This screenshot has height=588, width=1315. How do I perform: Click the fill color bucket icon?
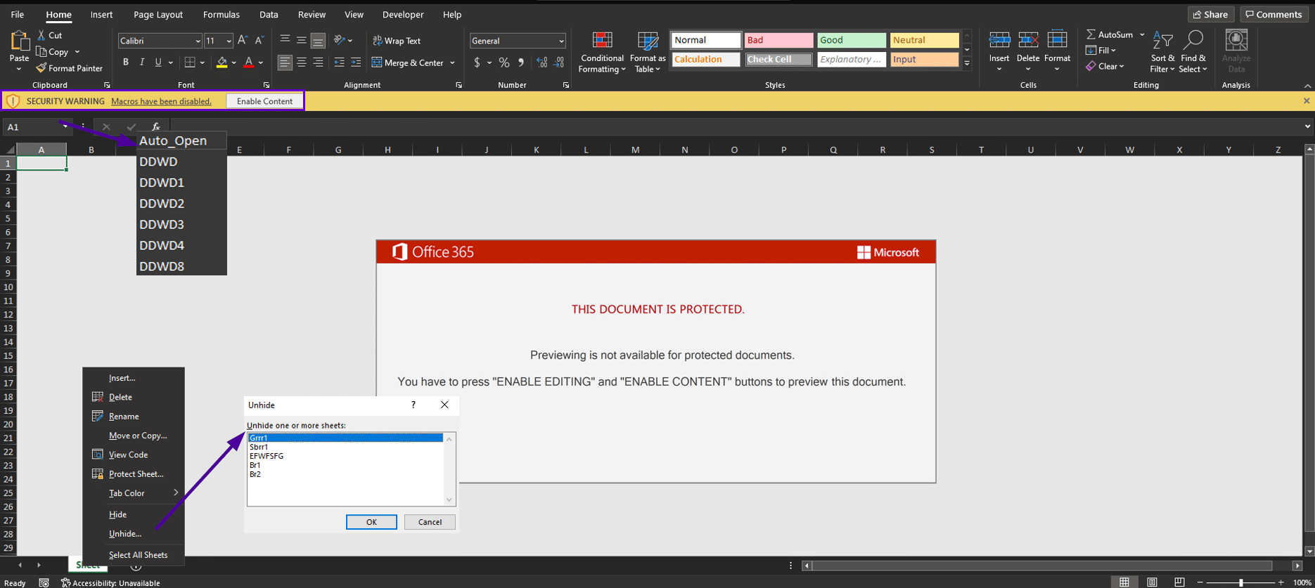[x=222, y=63]
